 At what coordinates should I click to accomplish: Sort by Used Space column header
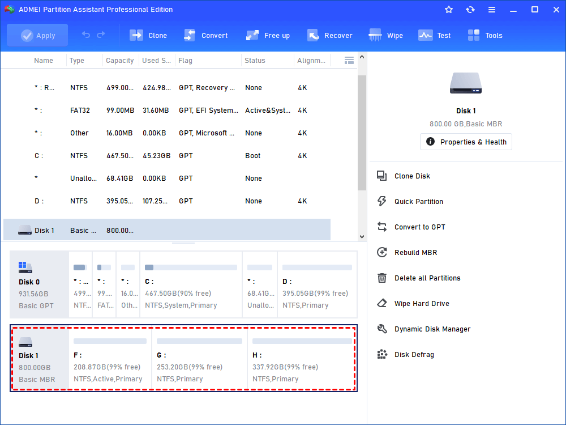click(156, 61)
